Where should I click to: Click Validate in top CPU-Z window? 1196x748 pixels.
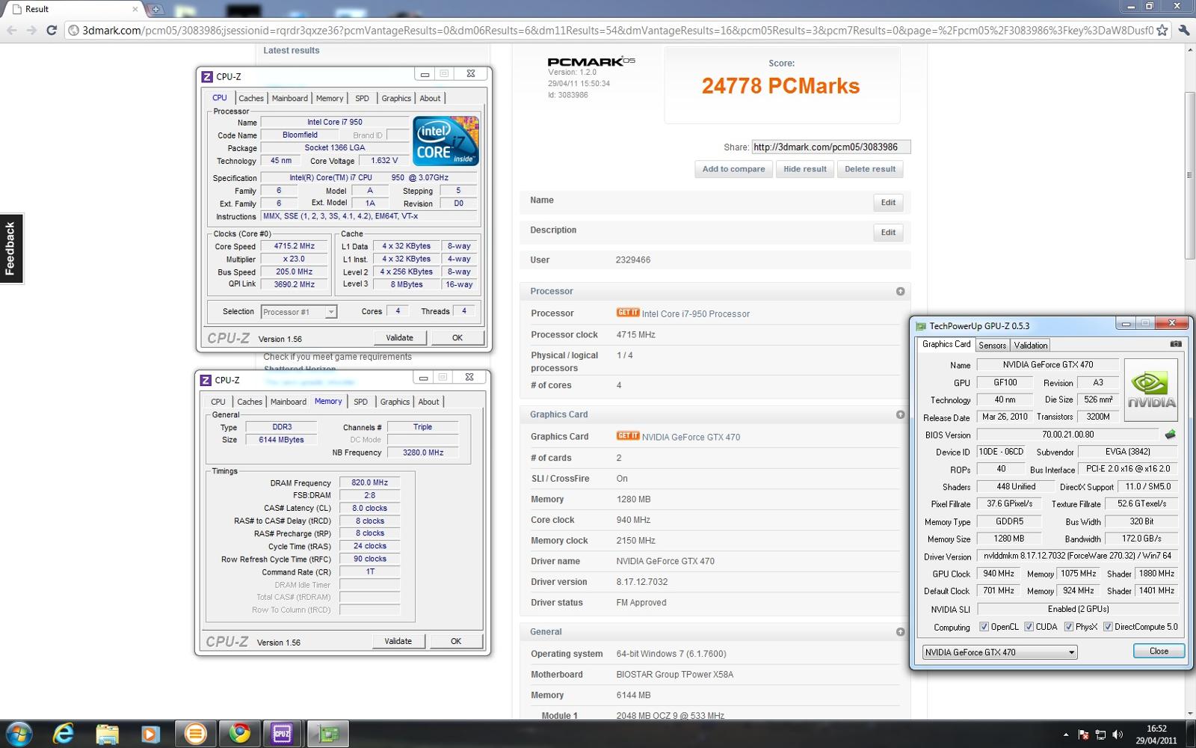coord(399,338)
